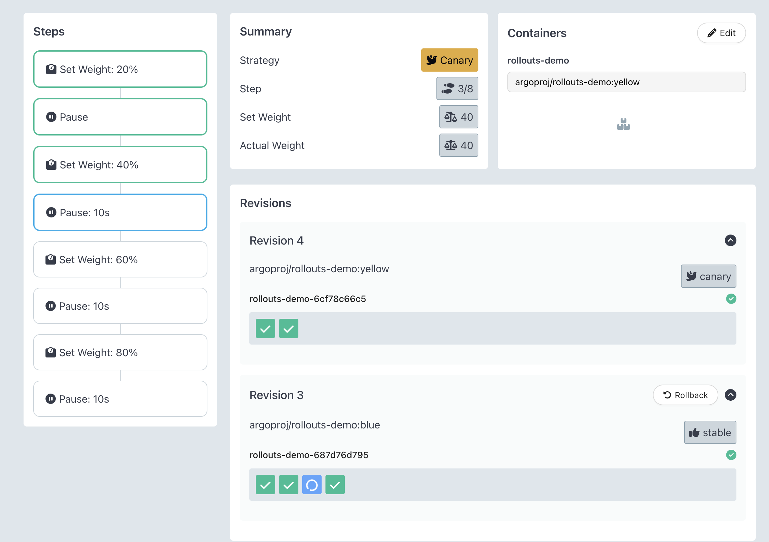Click the last green checkmark pod in Revision 3

335,485
